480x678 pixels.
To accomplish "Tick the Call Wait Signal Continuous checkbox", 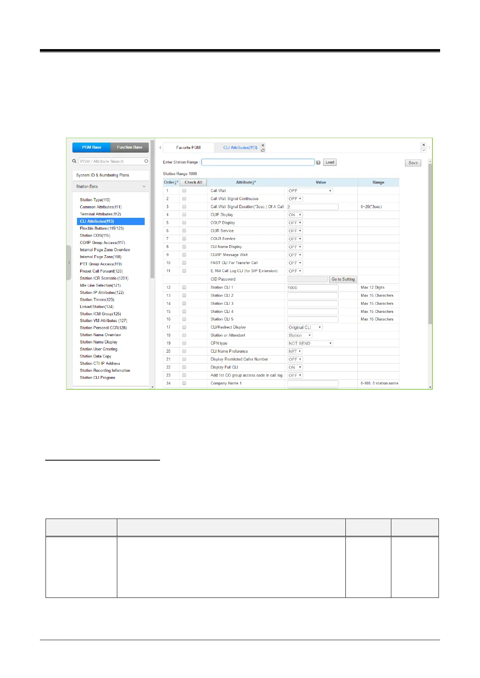I will [184, 198].
